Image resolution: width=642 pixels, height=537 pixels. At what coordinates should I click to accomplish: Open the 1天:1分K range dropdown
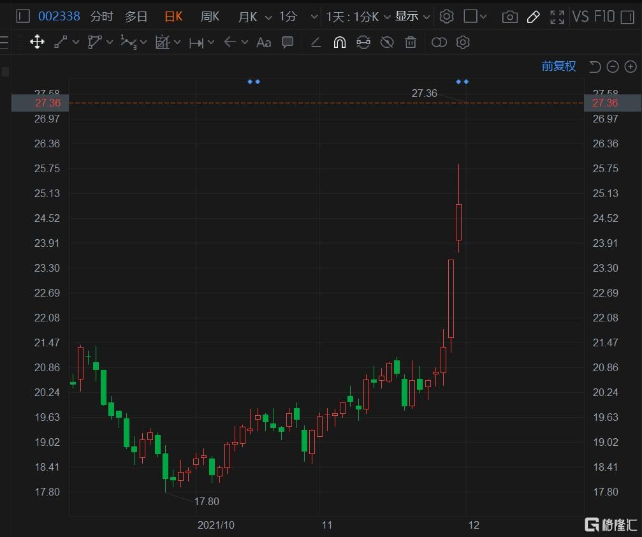click(358, 17)
